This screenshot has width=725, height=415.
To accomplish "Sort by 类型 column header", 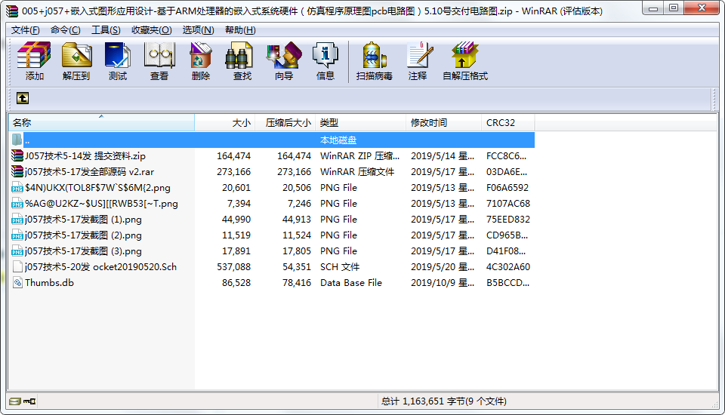I will coord(361,122).
